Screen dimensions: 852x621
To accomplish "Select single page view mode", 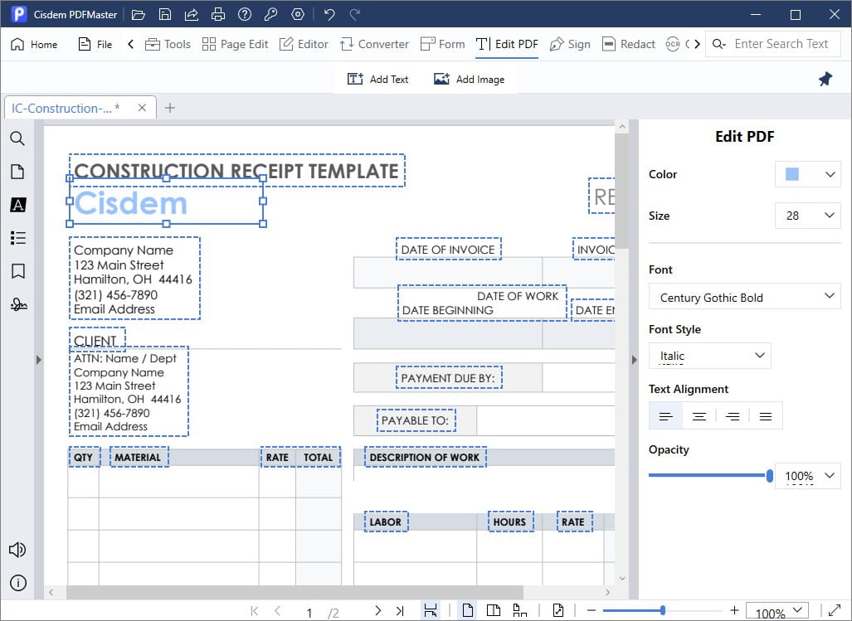I will coord(467,610).
